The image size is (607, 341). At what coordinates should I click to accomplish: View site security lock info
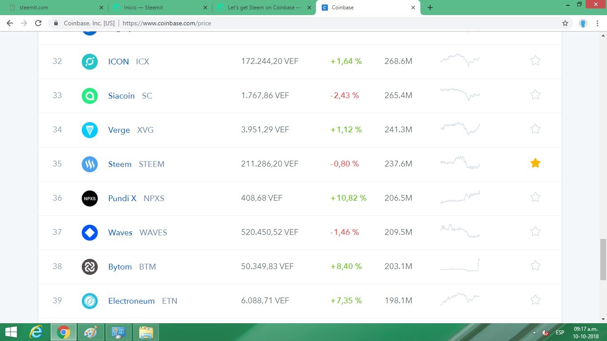tap(56, 23)
